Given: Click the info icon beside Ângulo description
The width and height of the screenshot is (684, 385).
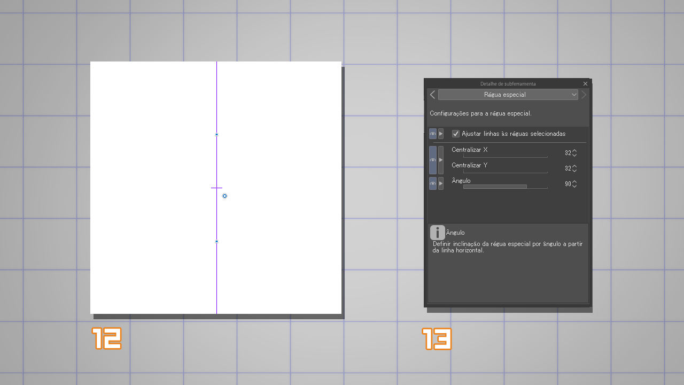Looking at the screenshot, I should click(437, 233).
